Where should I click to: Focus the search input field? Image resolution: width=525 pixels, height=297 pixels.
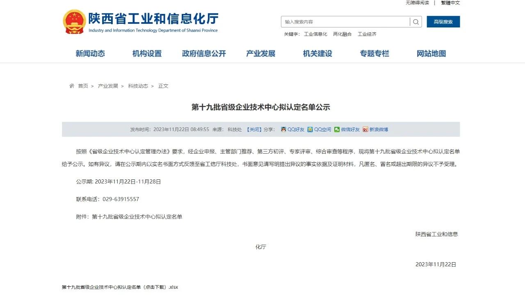tap(345, 22)
